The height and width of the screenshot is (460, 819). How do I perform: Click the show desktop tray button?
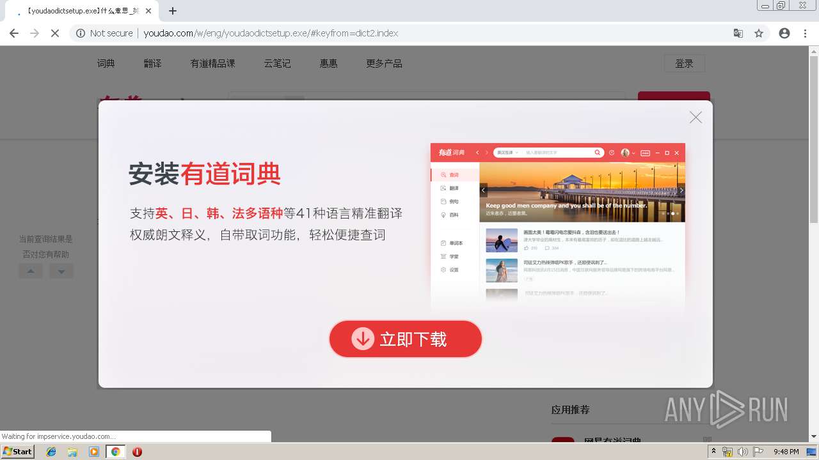812,452
